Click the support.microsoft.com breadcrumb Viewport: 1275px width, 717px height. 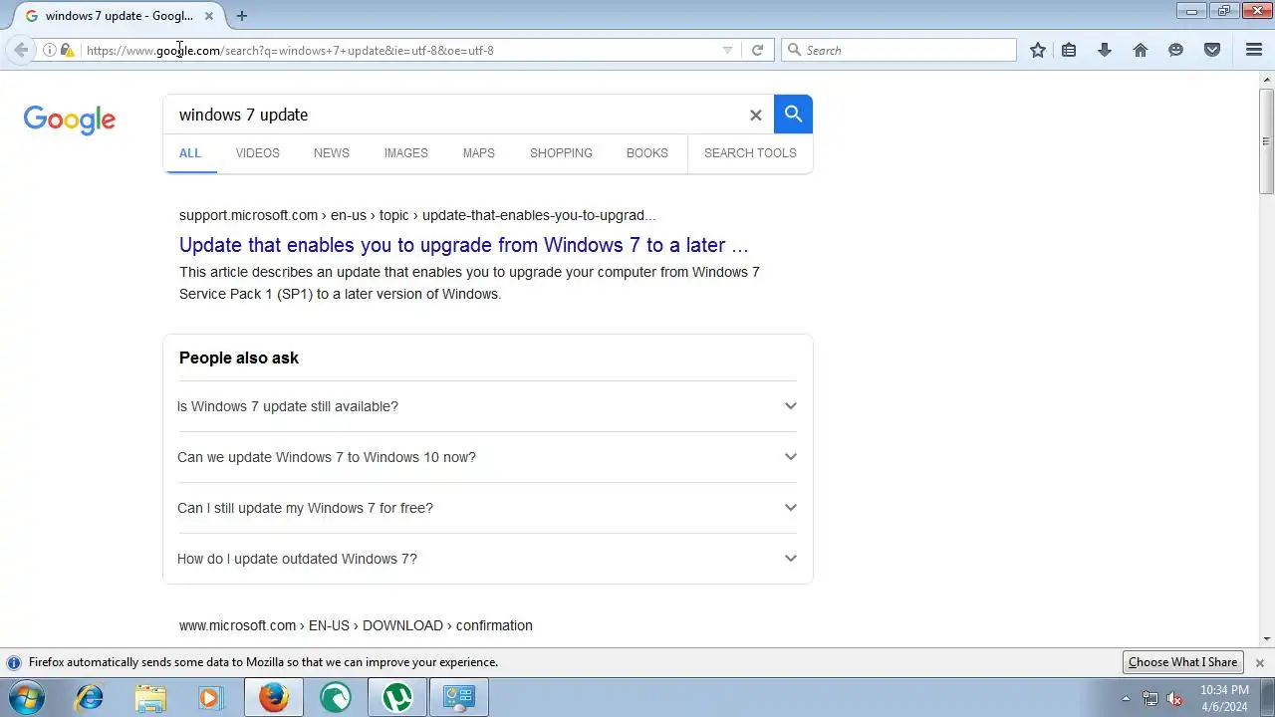pyautogui.click(x=417, y=215)
